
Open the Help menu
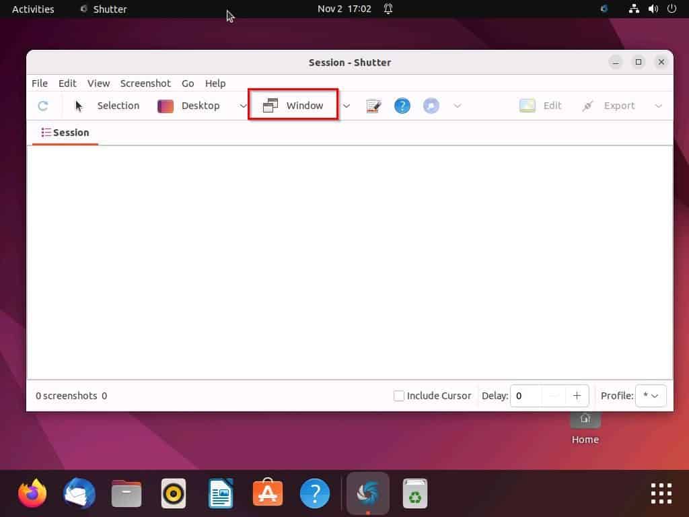point(215,83)
